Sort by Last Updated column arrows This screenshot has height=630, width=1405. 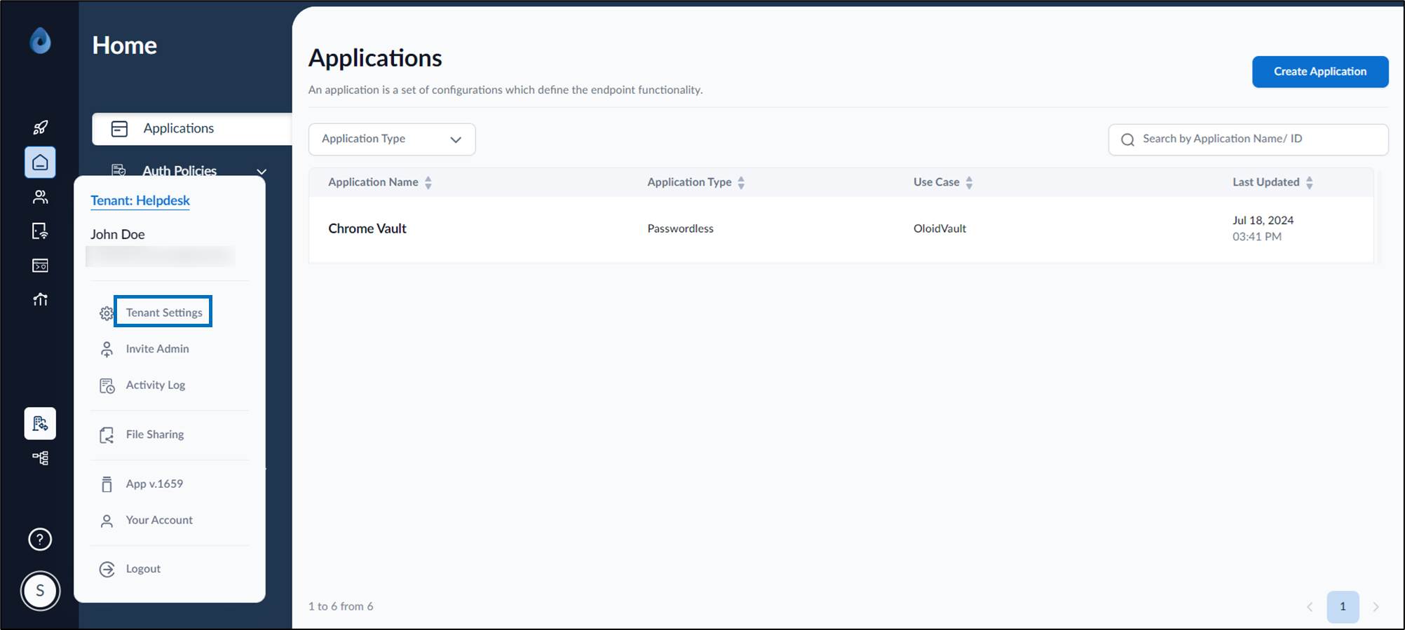point(1309,183)
